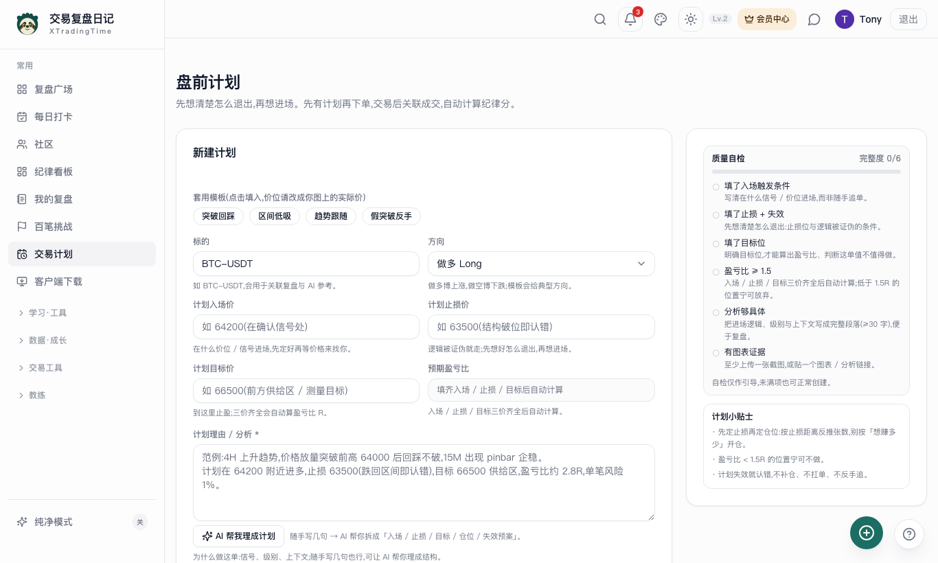938x563 pixels.
Task: Open search via the magnifier icon
Action: [x=600, y=19]
